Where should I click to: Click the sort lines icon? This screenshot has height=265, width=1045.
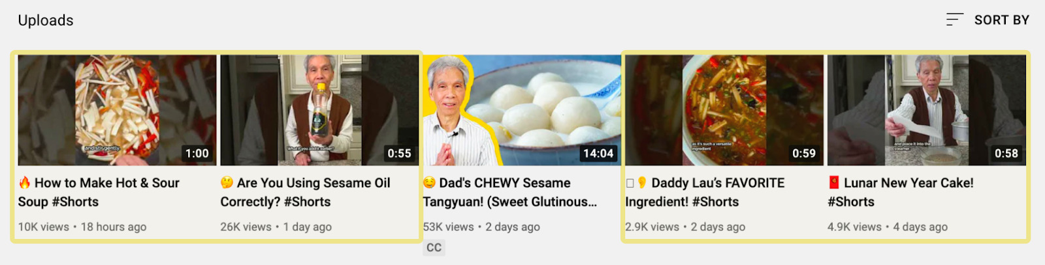click(955, 20)
